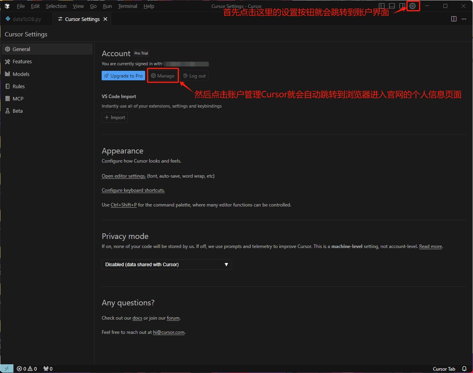This screenshot has width=473, height=373.
Task: Click Read more about privacy mode
Action: pos(430,246)
